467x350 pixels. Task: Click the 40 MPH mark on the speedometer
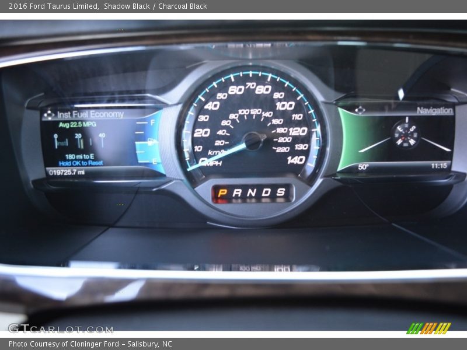[212, 106]
